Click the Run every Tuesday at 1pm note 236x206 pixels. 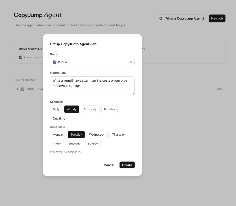click(x=66, y=152)
